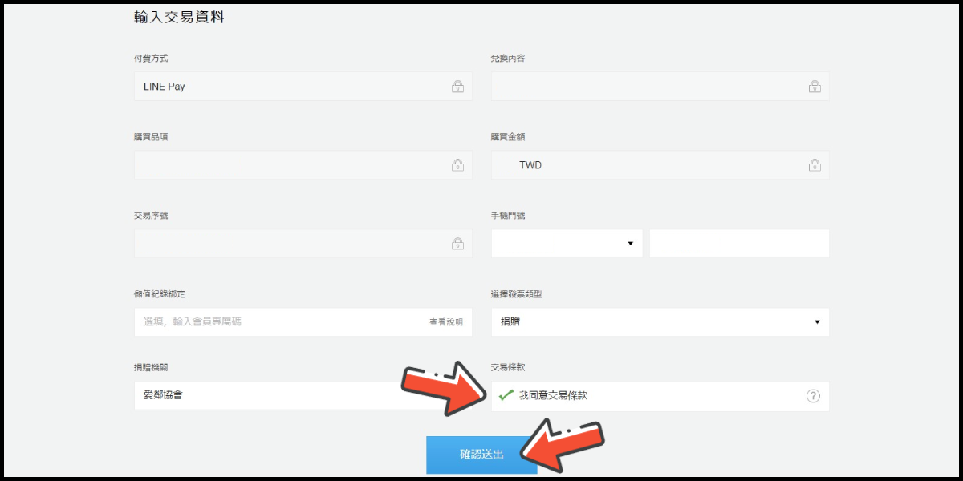This screenshot has height=481, width=963.
Task: Click the lock icon in LINE Pay field
Action: pyautogui.click(x=457, y=87)
